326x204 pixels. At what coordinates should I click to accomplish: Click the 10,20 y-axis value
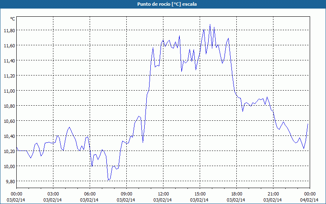(9, 151)
